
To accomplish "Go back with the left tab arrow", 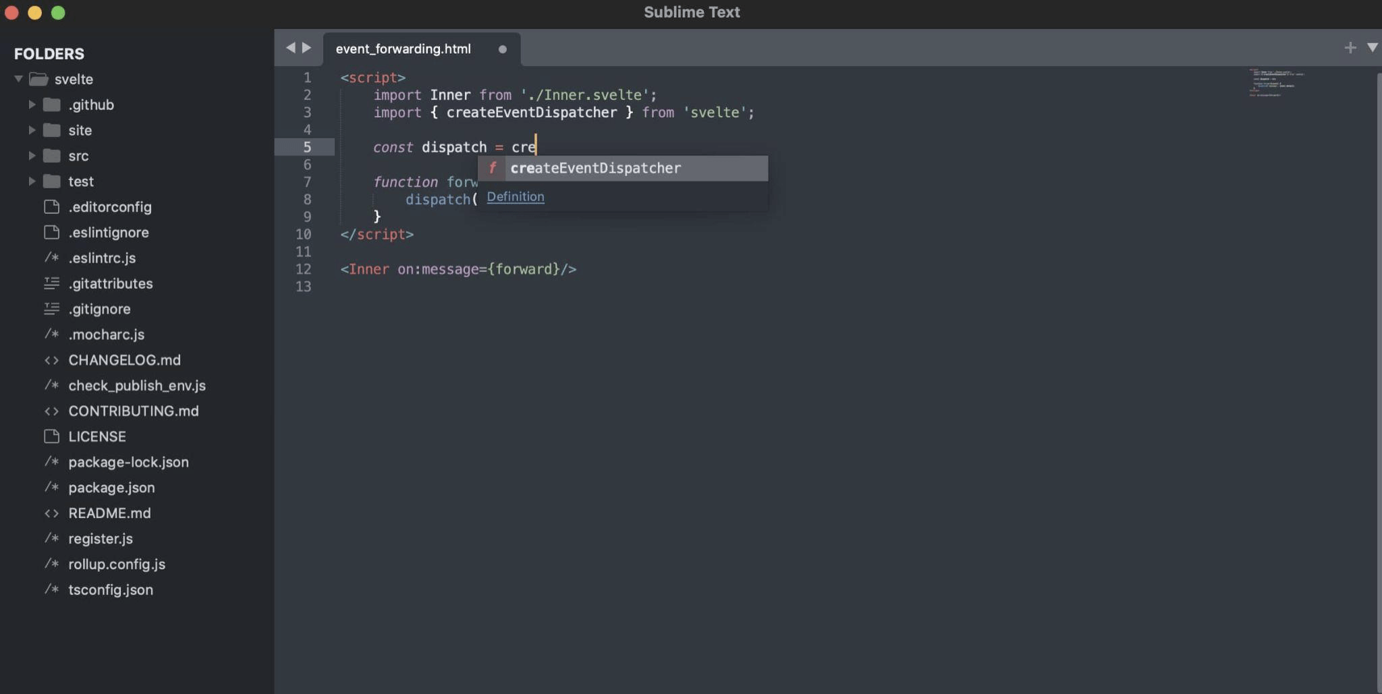I will 290,48.
